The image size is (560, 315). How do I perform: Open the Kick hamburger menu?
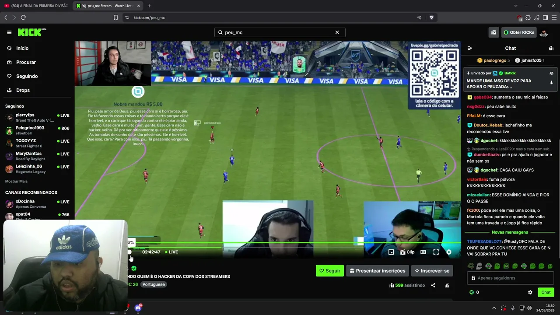(9, 32)
